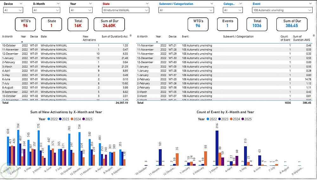Open the Event dropdown showing 108 Automatic unwinding
This screenshot has width=317, height=180.
click(282, 10)
